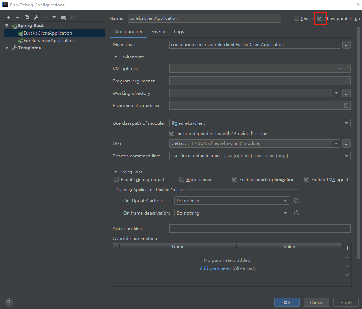Click the OK button

[287, 302]
